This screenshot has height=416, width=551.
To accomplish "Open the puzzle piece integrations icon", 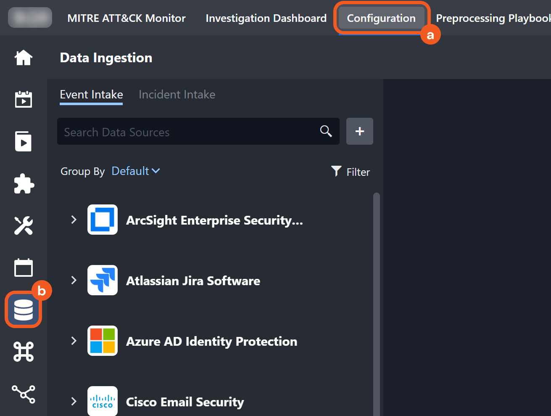I will [24, 184].
